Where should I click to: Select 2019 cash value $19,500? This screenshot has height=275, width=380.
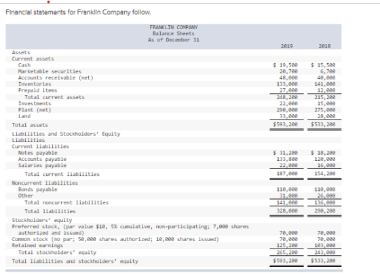coord(285,65)
